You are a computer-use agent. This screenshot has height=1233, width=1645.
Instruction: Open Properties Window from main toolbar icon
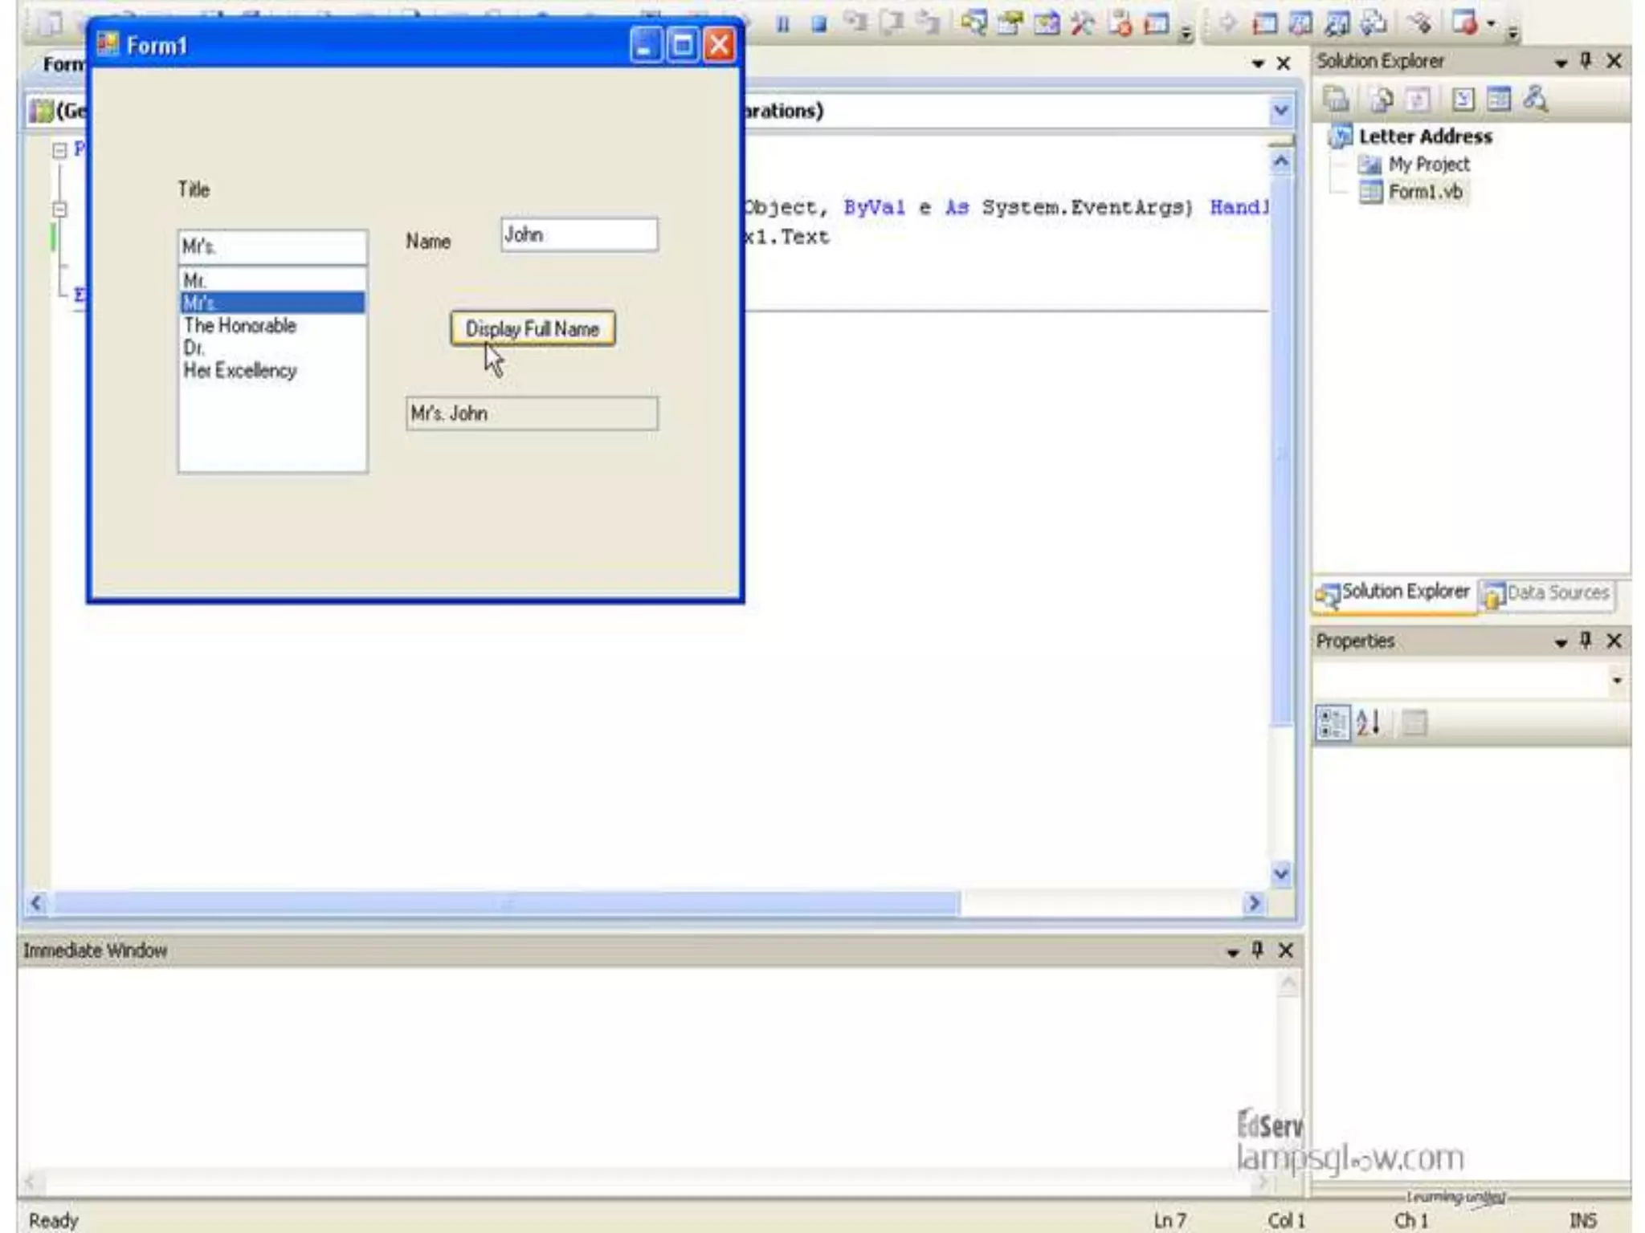[x=1010, y=23]
